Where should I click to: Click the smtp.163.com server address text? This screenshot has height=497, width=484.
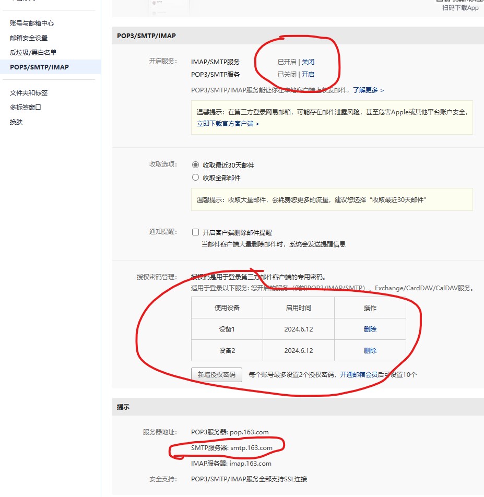tap(251, 448)
